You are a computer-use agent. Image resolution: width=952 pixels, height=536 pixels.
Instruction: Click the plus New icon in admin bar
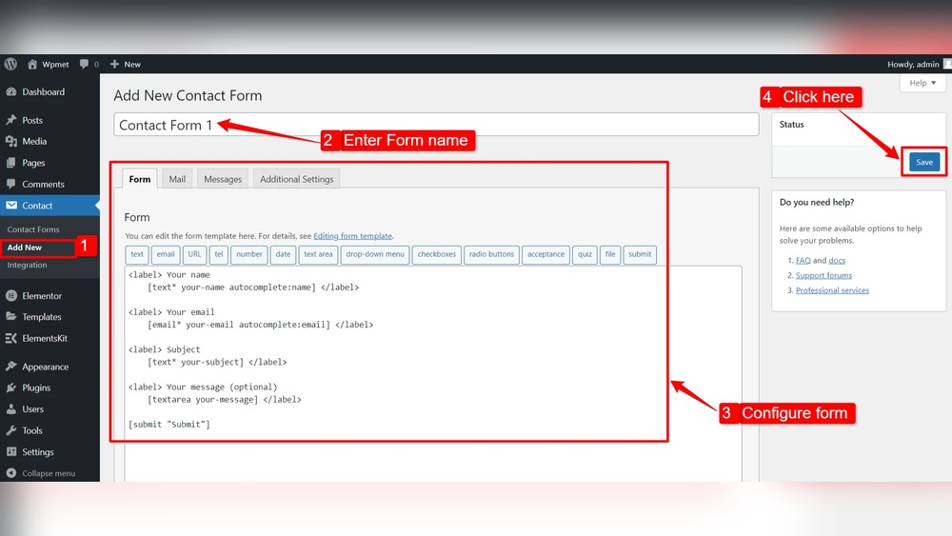click(x=114, y=64)
